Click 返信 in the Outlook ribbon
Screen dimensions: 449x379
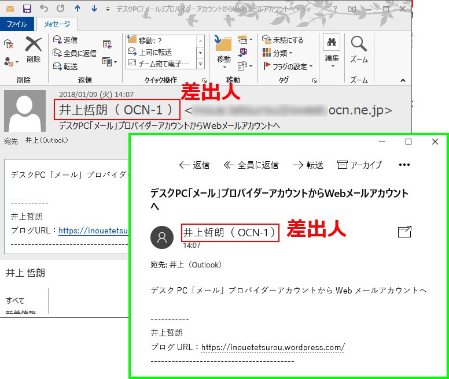(x=65, y=40)
